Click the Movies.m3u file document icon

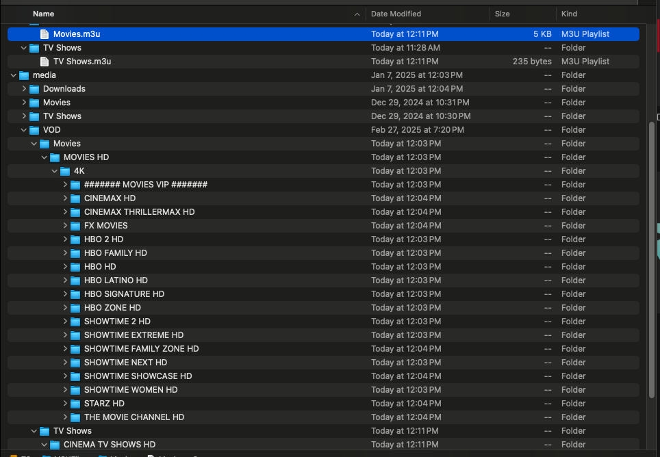(x=45, y=34)
